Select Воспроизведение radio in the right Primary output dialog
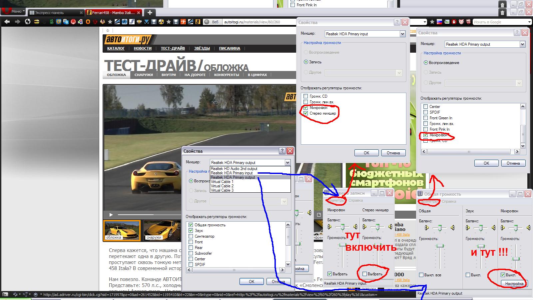Viewport: 533px width, 300px height. coord(426,63)
